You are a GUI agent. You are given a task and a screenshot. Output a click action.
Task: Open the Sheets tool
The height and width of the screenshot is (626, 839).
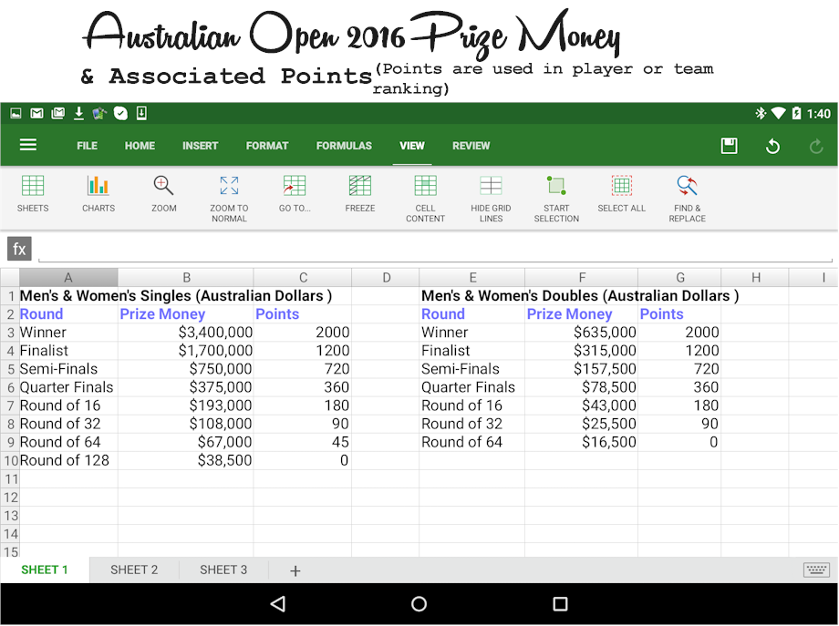pos(33,193)
